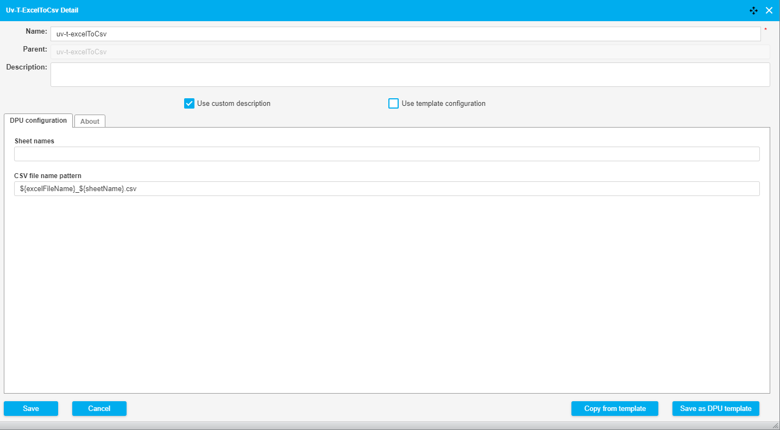Focus the Name input field

pyautogui.click(x=405, y=34)
